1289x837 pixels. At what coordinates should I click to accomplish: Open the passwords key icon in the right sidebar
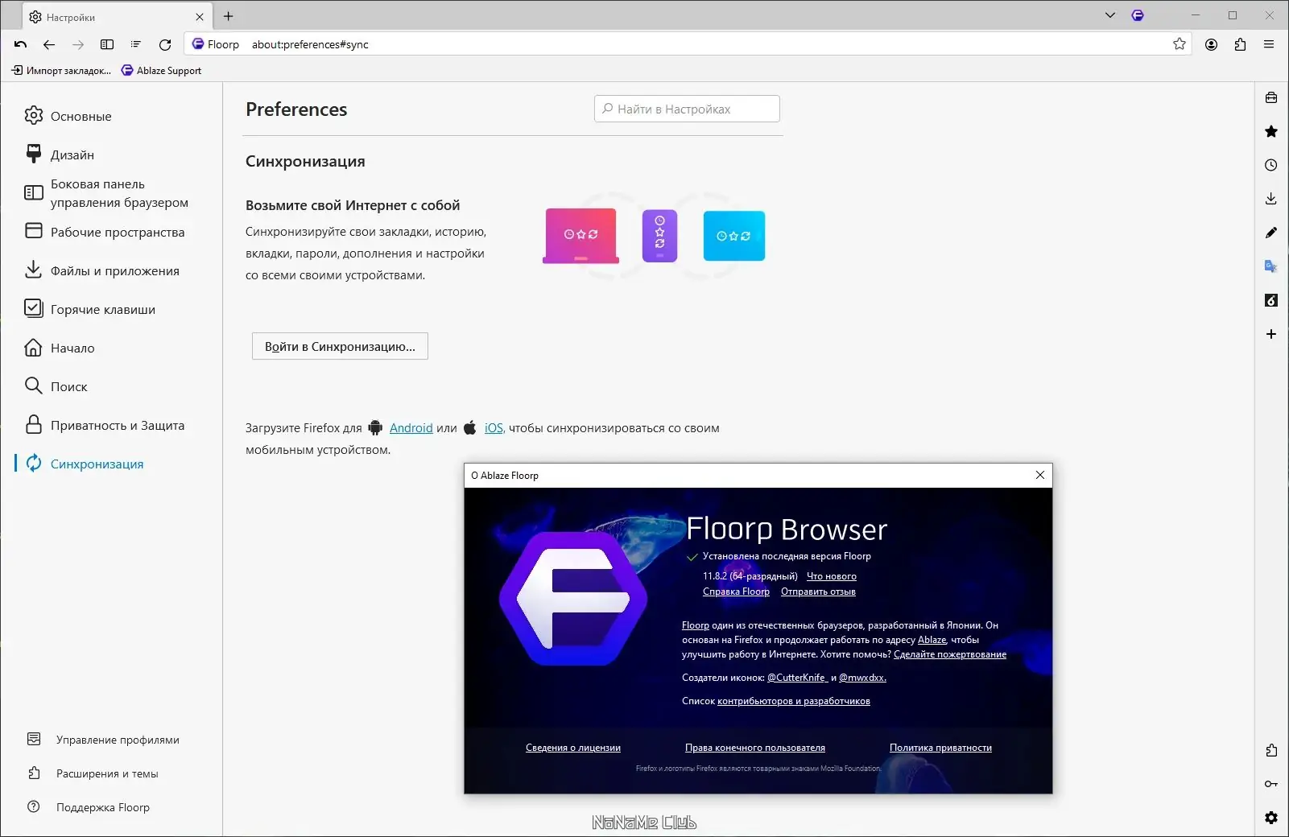(x=1271, y=784)
